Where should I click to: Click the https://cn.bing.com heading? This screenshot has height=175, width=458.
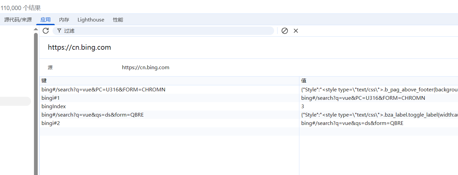coord(79,47)
